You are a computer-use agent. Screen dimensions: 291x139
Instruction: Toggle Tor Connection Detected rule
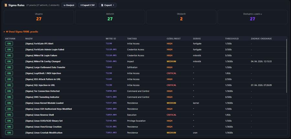click(9, 91)
